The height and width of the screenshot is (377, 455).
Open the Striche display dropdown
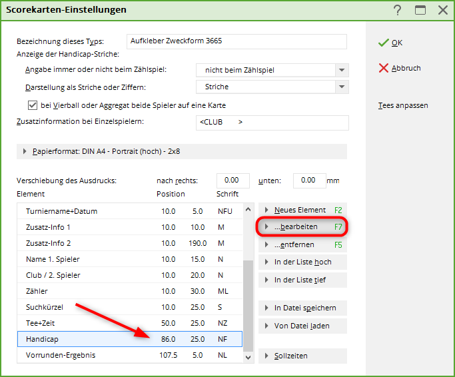342,87
